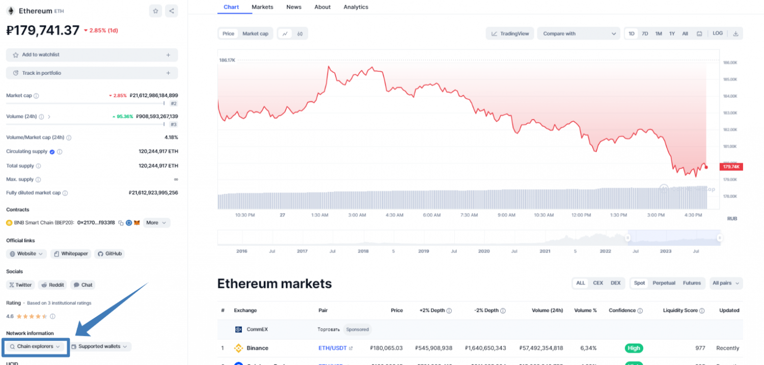Image resolution: width=764 pixels, height=365 pixels.
Task: Select the 7D time range
Action: [645, 34]
